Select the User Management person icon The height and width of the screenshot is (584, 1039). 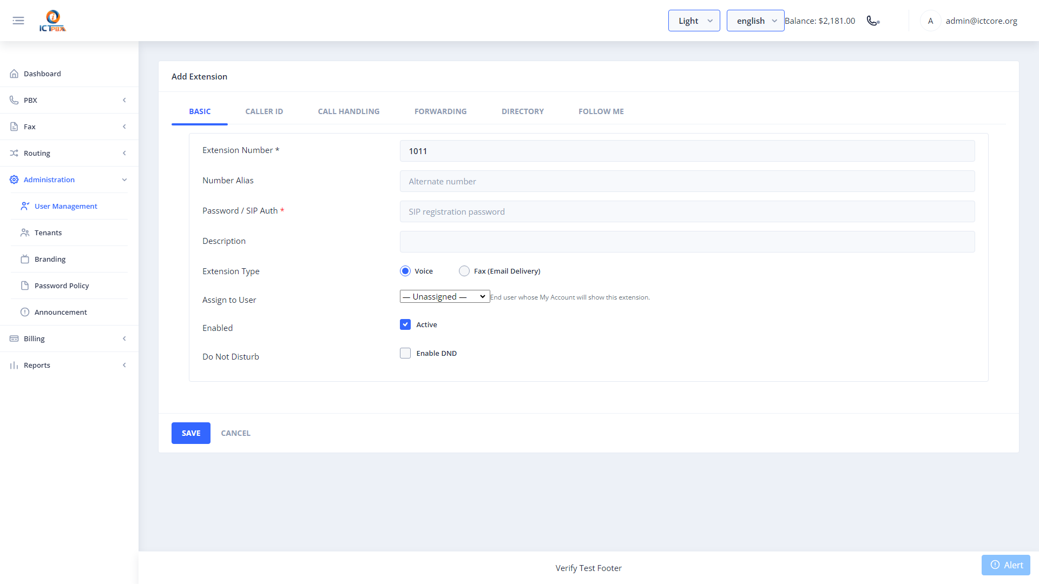click(25, 206)
